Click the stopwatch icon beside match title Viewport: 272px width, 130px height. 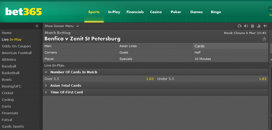(264, 39)
